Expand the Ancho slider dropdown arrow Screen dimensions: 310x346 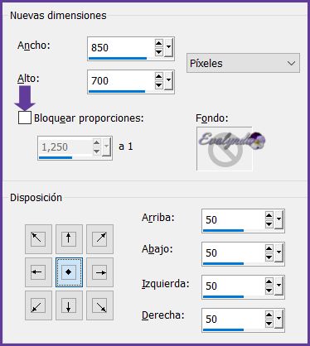(x=168, y=48)
